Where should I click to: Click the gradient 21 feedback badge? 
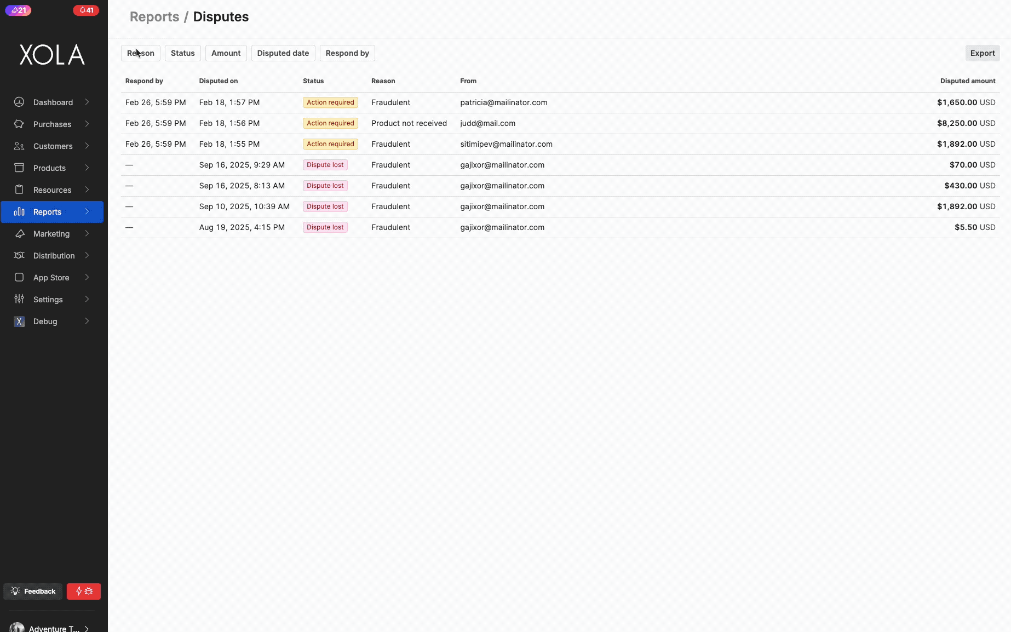click(18, 10)
